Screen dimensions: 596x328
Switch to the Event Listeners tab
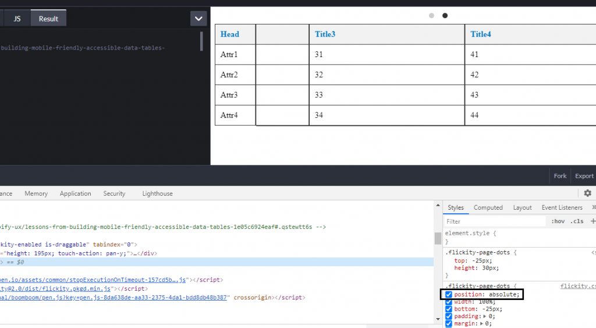tap(562, 207)
